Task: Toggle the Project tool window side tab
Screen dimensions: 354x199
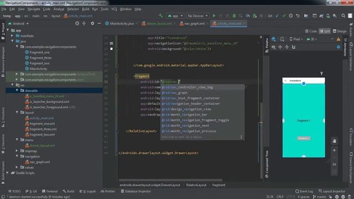Action: pos(3,31)
